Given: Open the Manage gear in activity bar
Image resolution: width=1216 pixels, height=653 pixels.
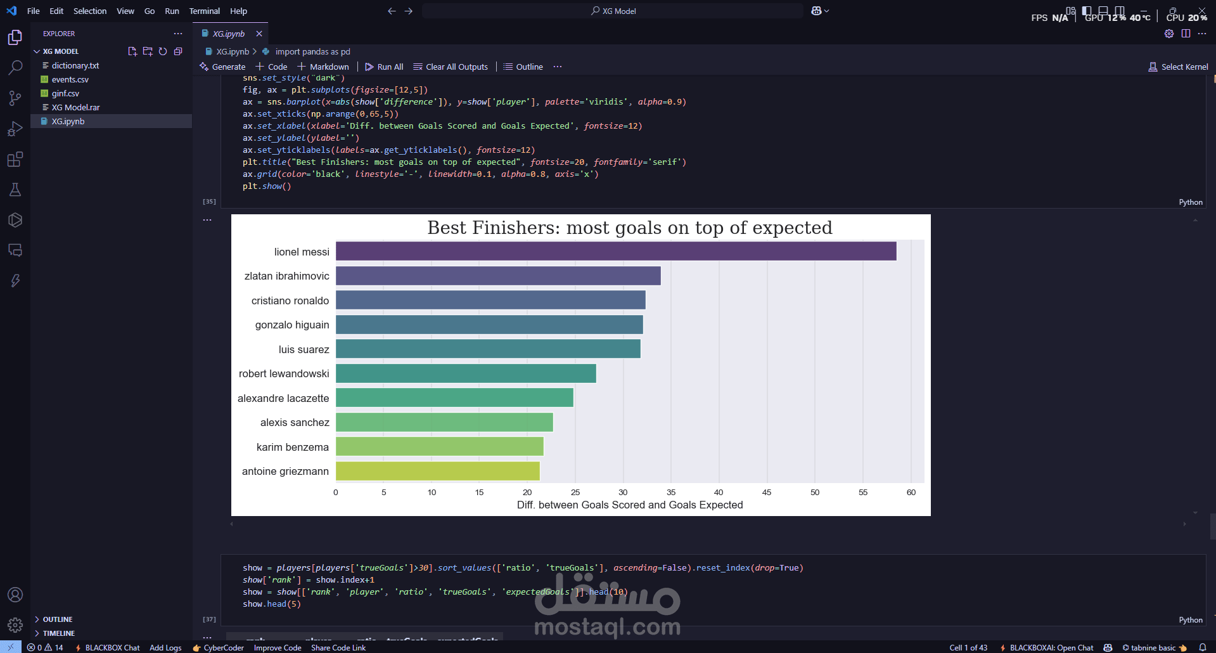Looking at the screenshot, I should click(x=15, y=625).
